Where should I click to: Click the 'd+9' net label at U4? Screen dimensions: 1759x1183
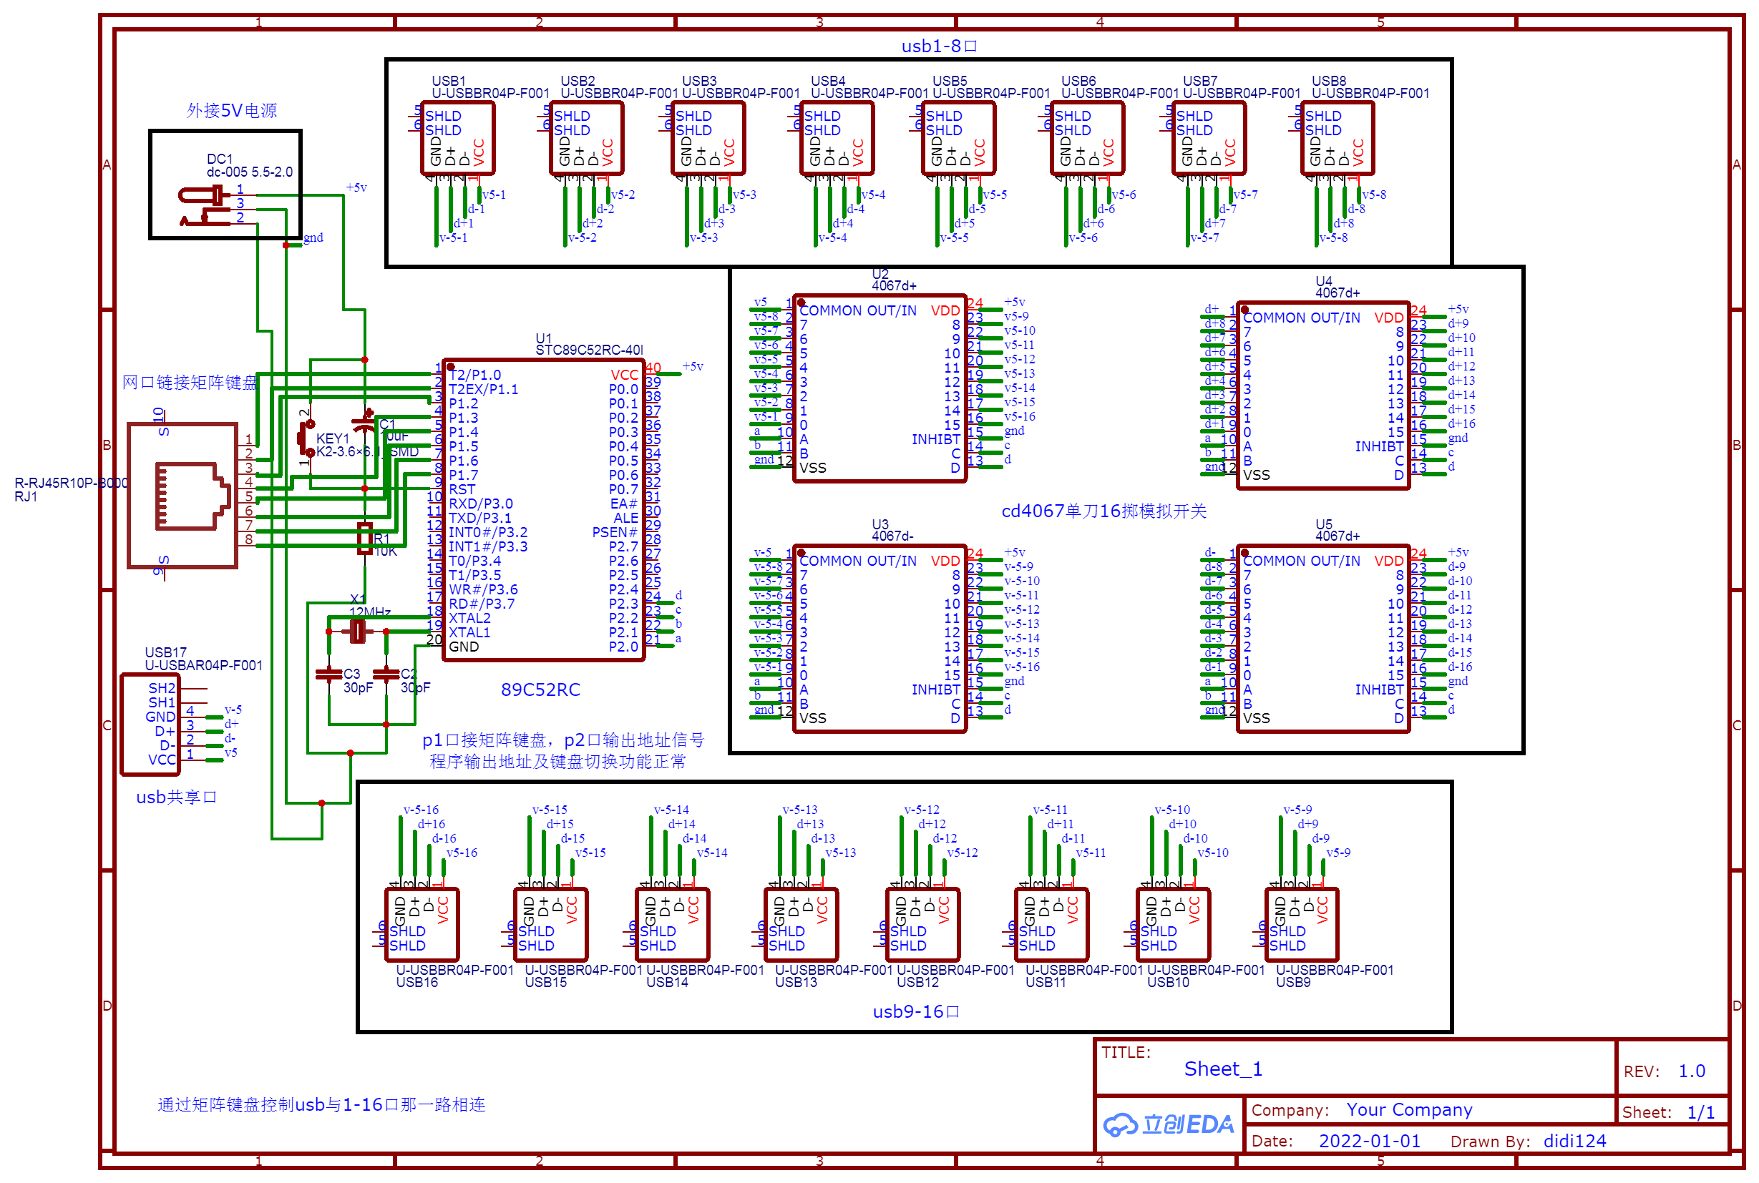click(1458, 323)
